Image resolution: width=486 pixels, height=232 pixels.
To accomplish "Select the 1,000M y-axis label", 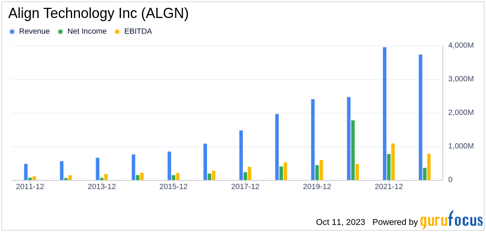I will 461,146.
